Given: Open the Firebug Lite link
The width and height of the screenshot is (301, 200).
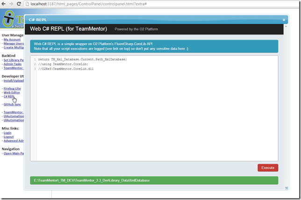Looking at the screenshot, I should [x=12, y=89].
